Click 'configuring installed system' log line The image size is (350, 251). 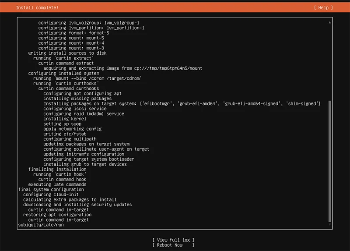[x=63, y=73]
